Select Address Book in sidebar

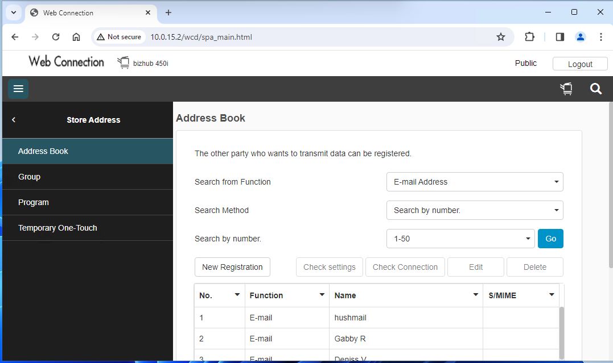click(x=88, y=151)
